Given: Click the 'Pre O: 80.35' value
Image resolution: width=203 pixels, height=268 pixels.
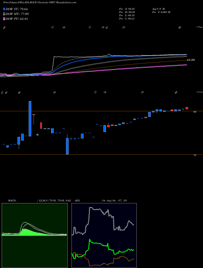Looking at the screenshot, I should pyautogui.click(x=127, y=9).
